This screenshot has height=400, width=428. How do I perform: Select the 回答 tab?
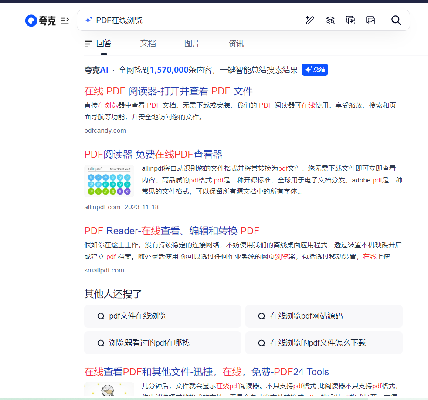[x=104, y=44]
